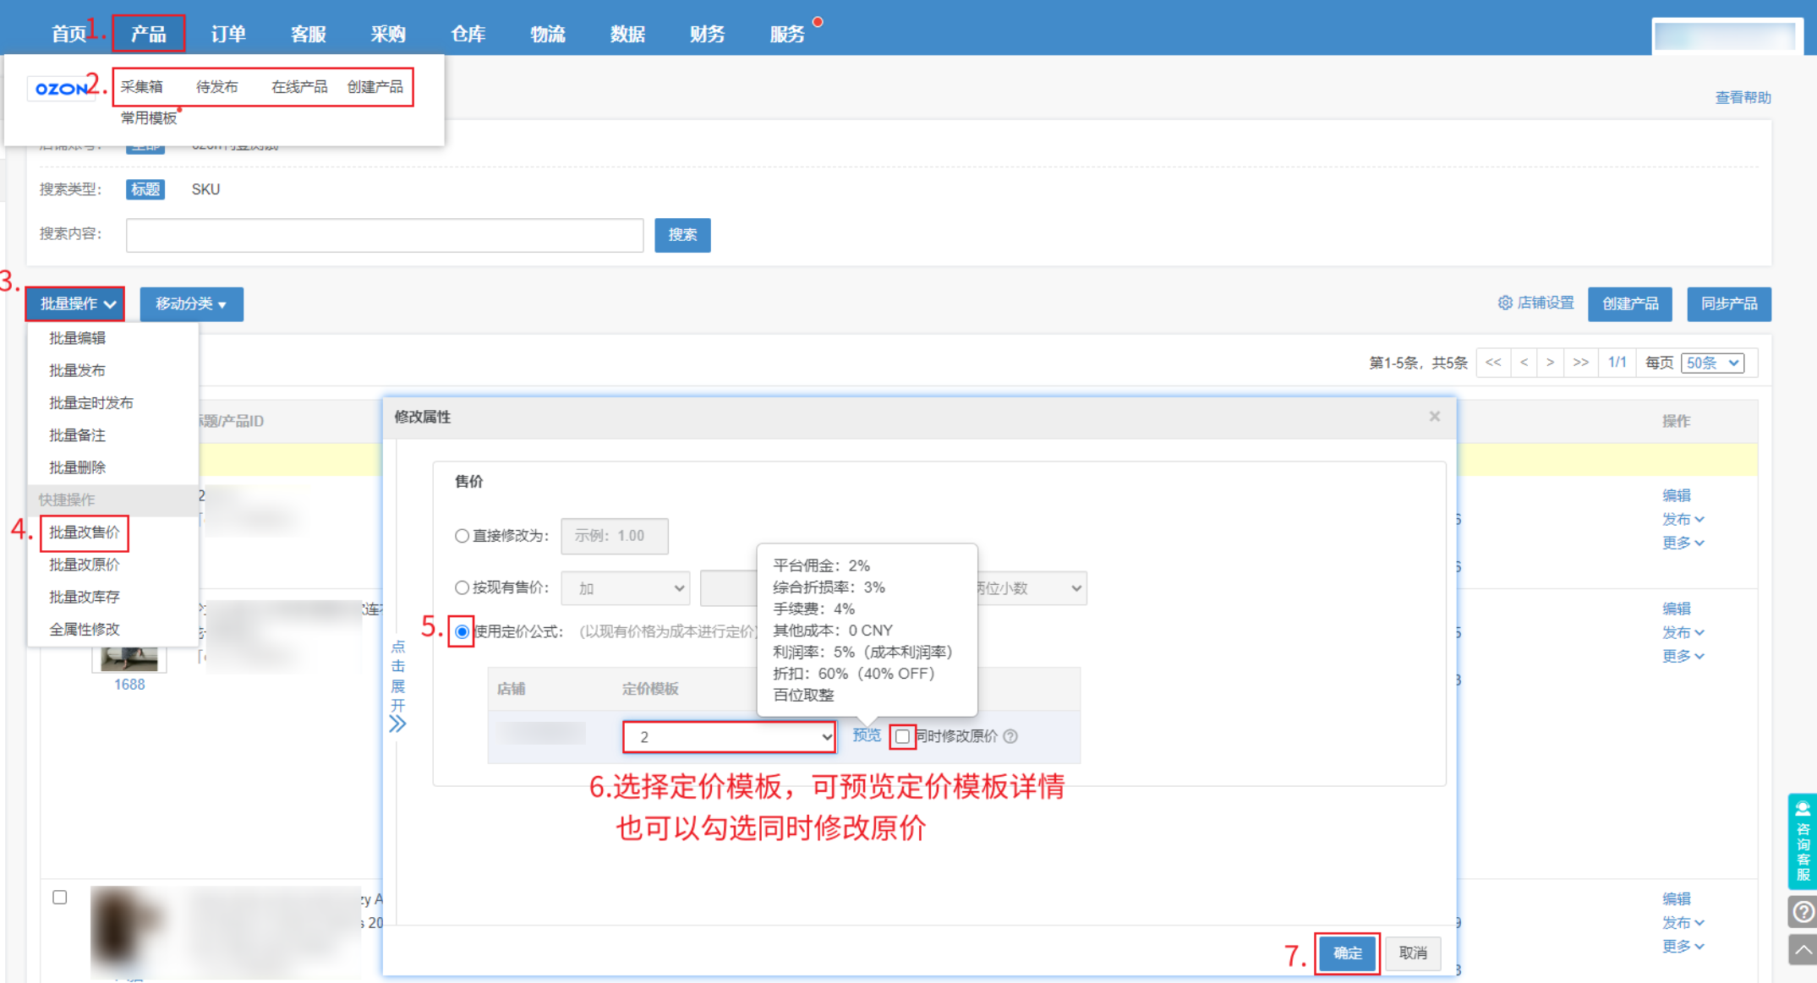Open the 移动分类 dropdown button
Image resolution: width=1817 pixels, height=983 pixels.
pyautogui.click(x=191, y=303)
